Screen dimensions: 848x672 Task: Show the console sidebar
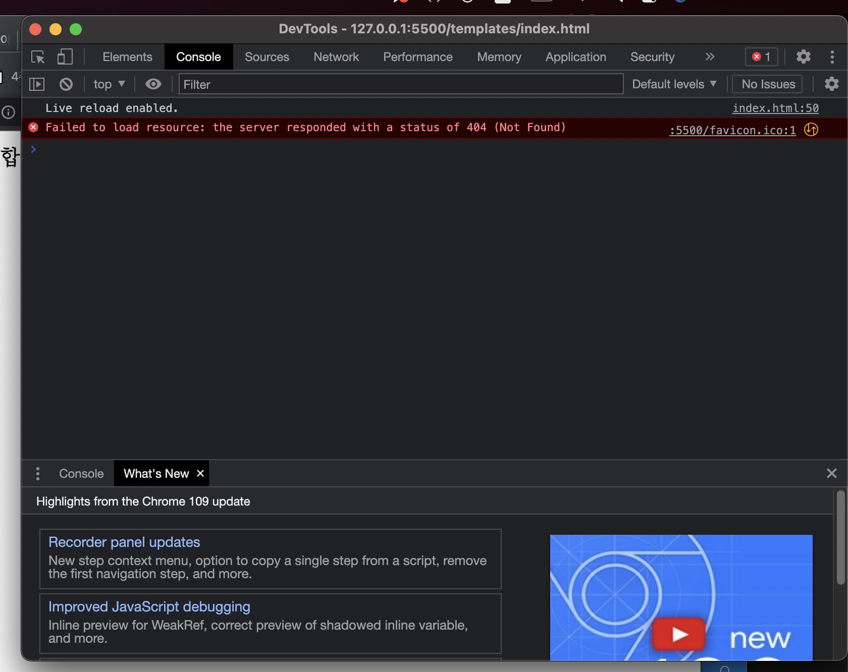coord(37,84)
